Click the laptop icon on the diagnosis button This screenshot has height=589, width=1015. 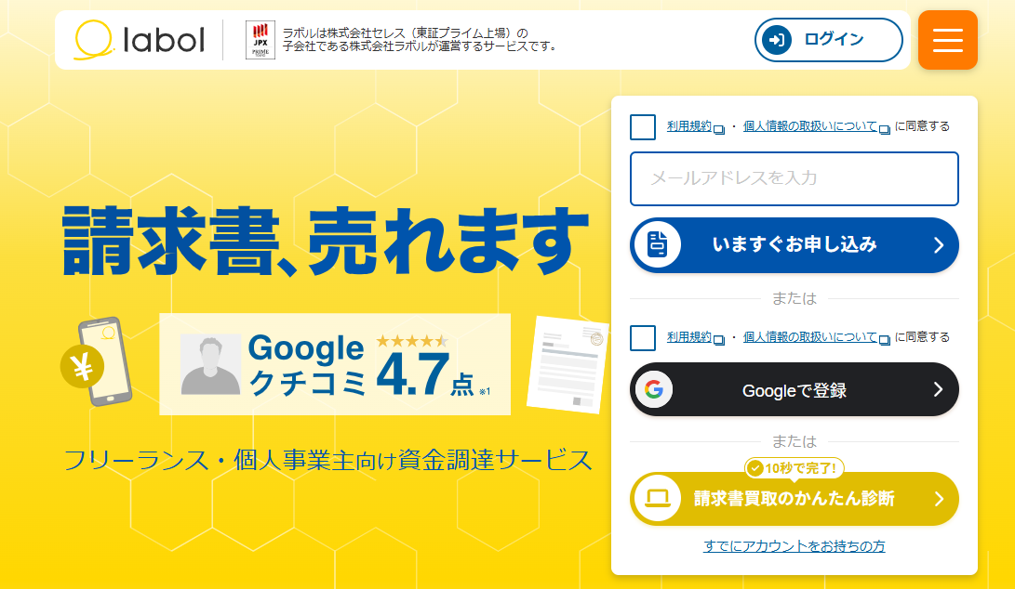[x=658, y=499]
